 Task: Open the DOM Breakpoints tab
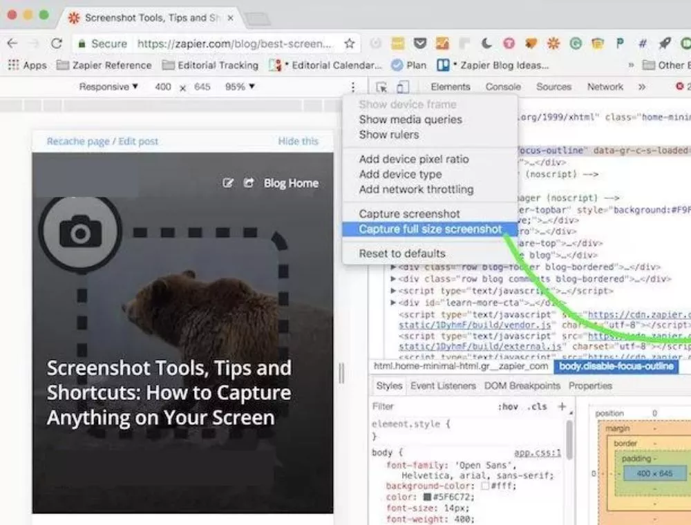point(522,386)
